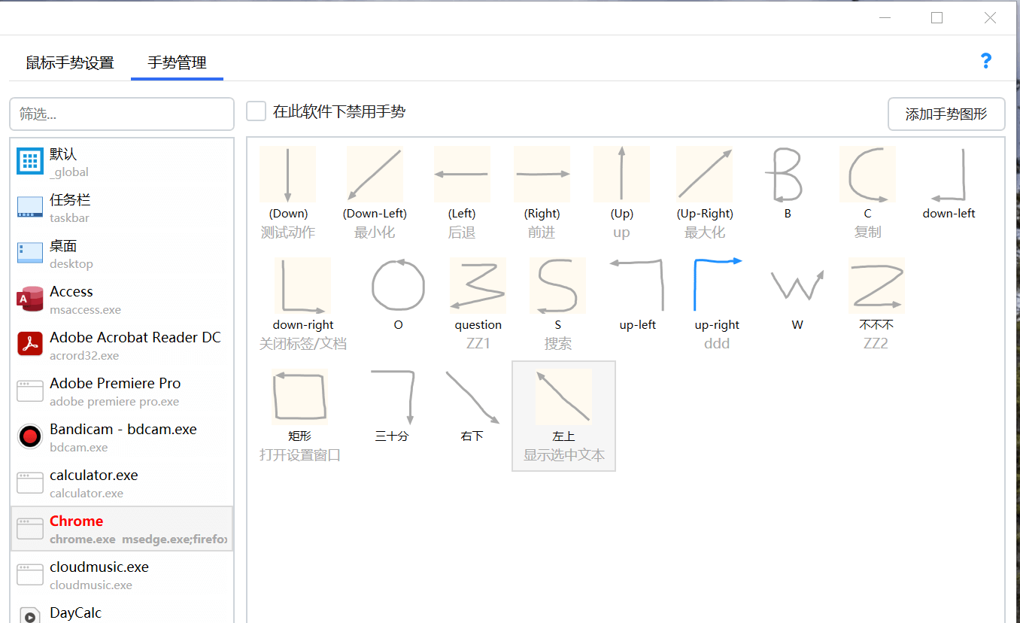Image resolution: width=1020 pixels, height=623 pixels.
Task: Select the (Down-Left) gesture for 最小化
Action: (375, 175)
